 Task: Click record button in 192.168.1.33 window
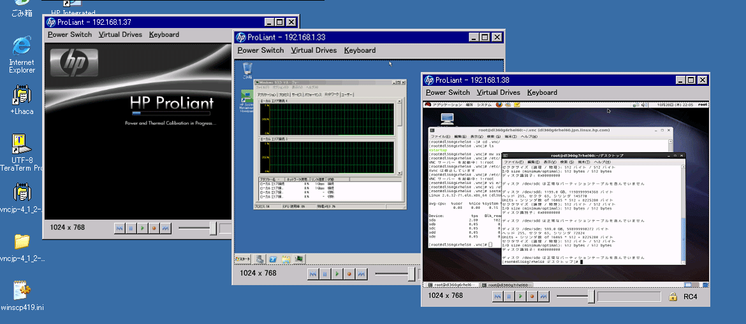[x=349, y=274]
